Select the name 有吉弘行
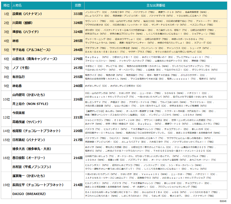231x204 pixels. pyautogui.click(x=19, y=77)
